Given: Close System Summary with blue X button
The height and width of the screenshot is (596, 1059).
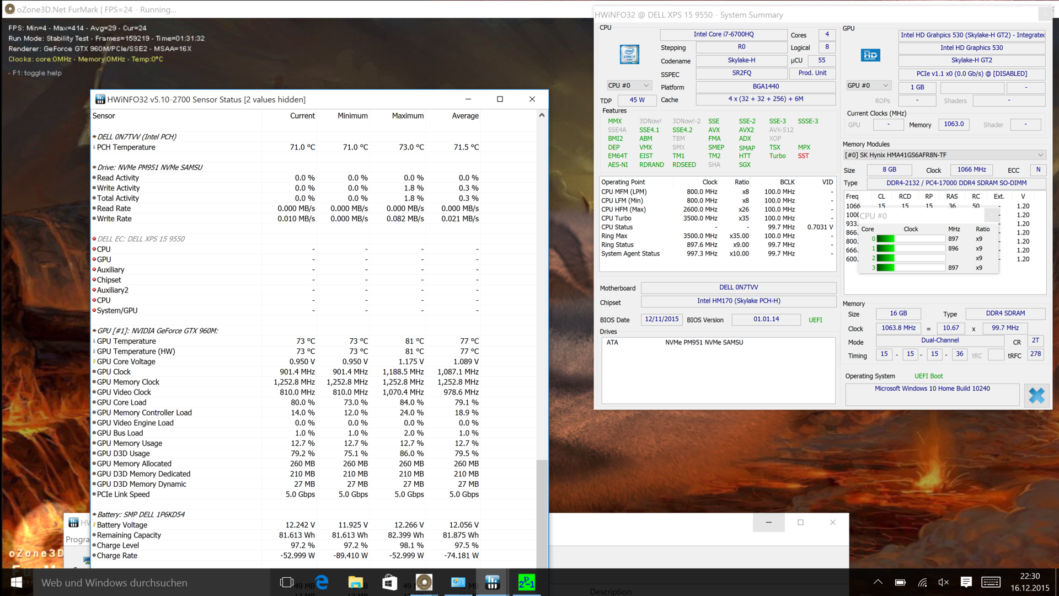Looking at the screenshot, I should tap(1036, 395).
